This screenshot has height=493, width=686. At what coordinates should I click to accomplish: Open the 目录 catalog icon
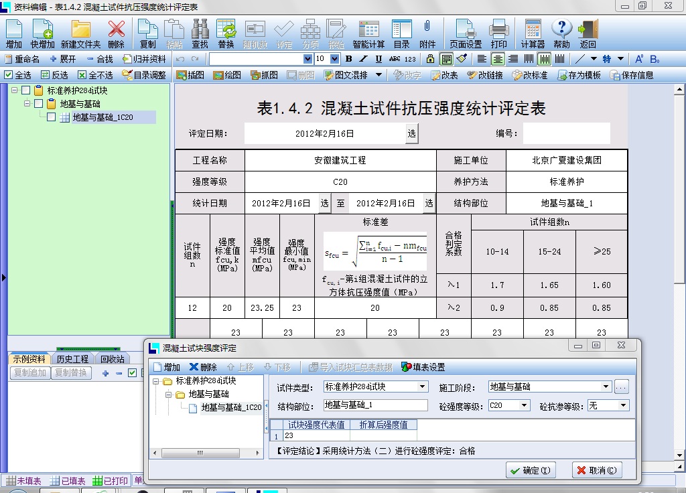pos(402,33)
